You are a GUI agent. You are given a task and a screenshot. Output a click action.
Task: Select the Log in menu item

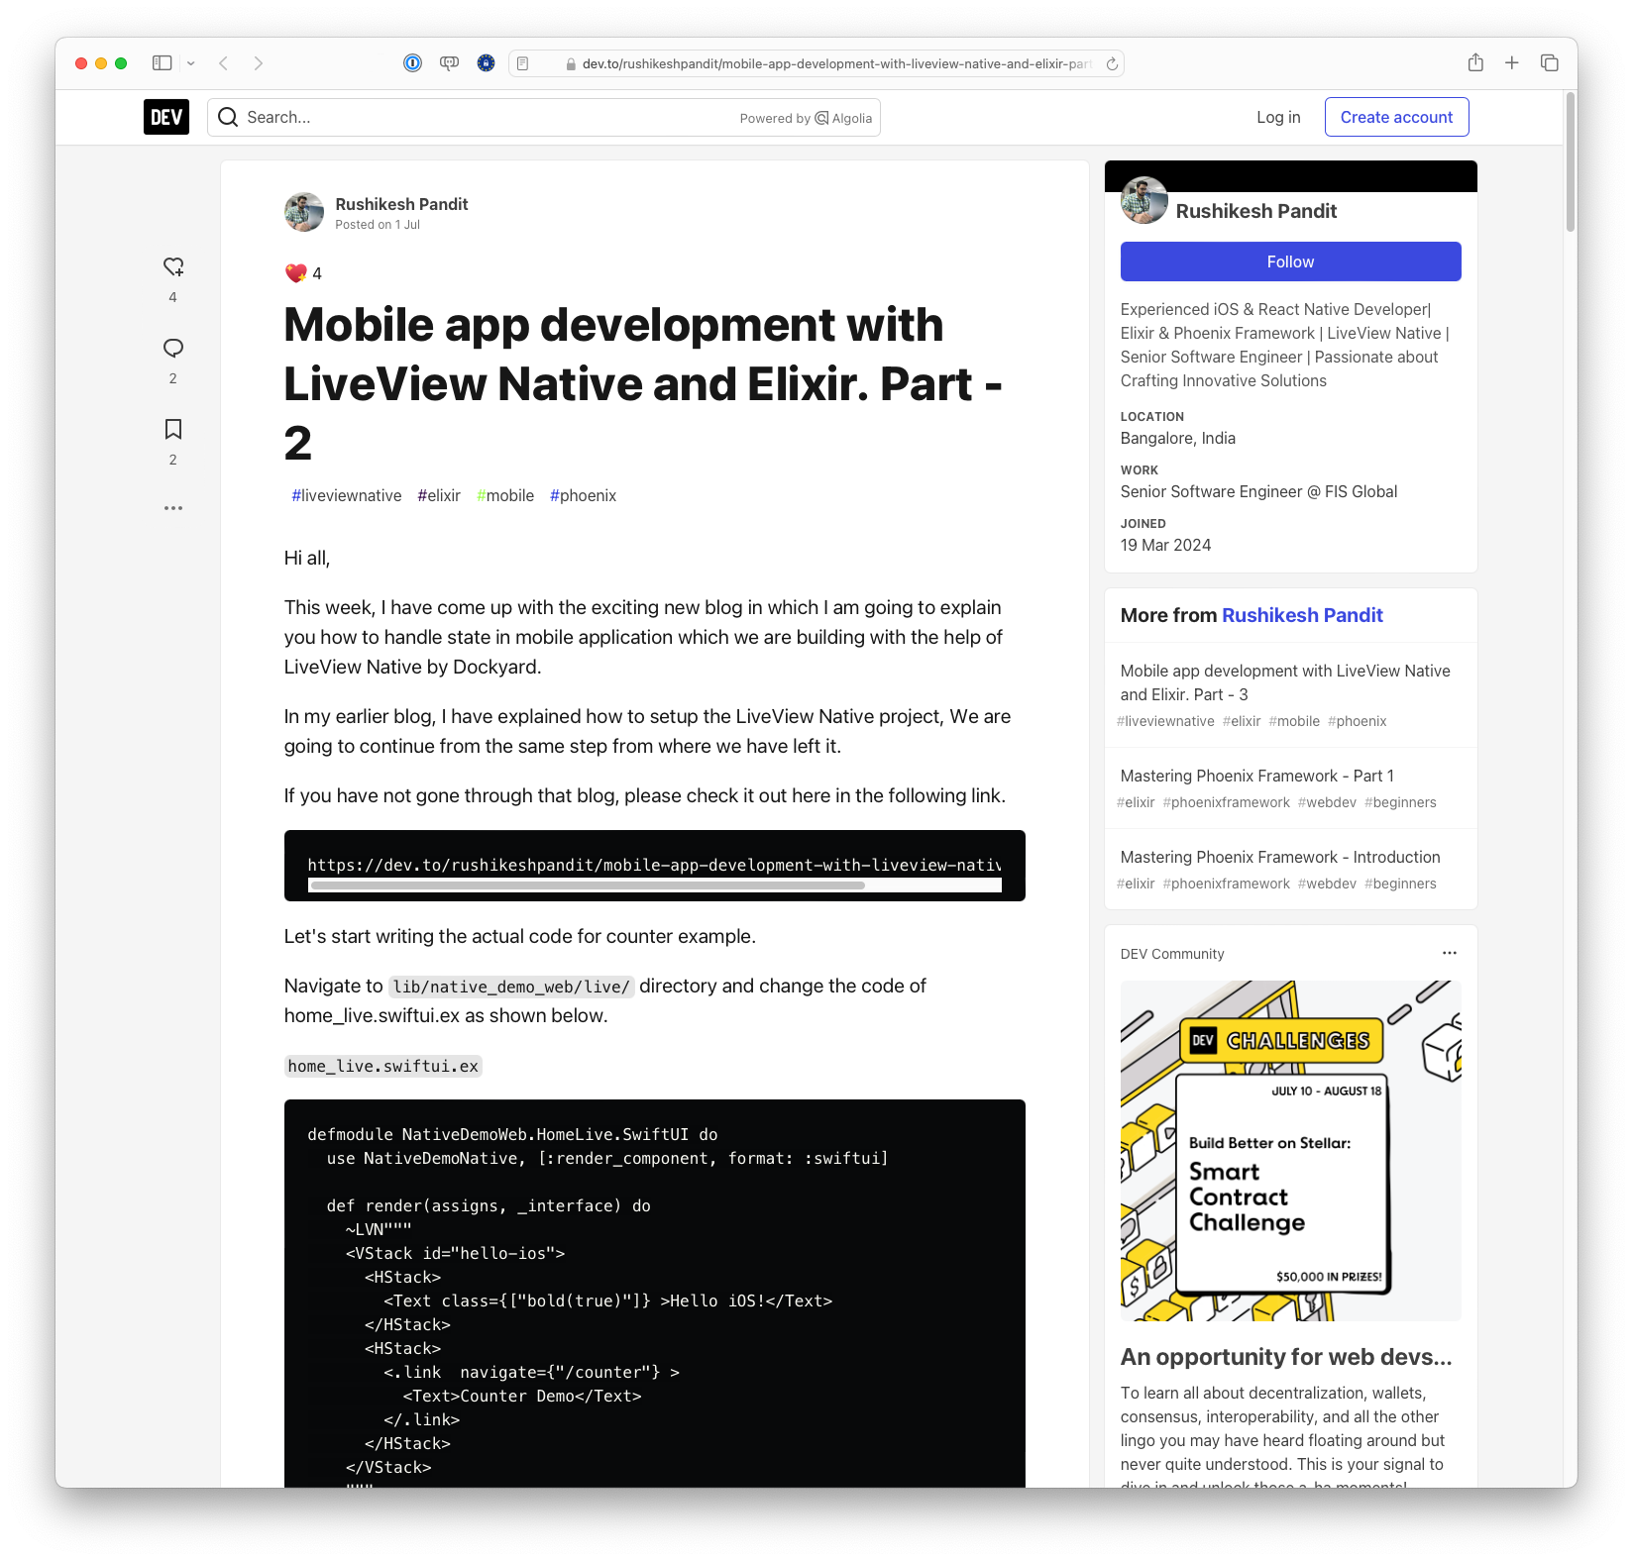point(1278,117)
